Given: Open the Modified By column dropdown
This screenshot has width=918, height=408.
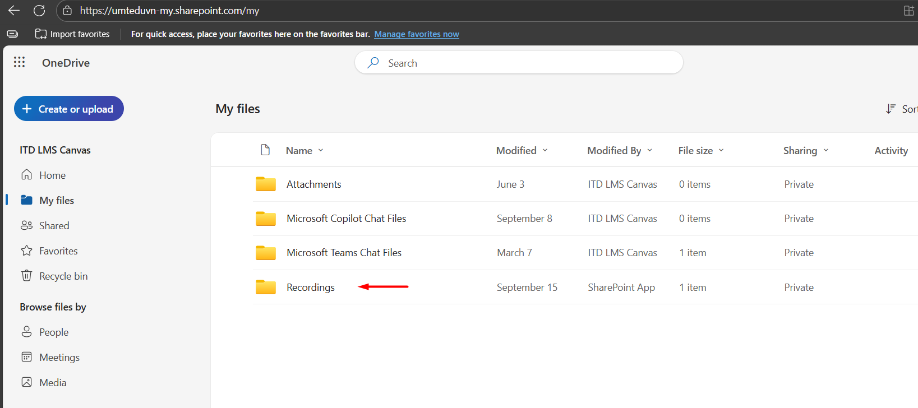Looking at the screenshot, I should pos(649,150).
